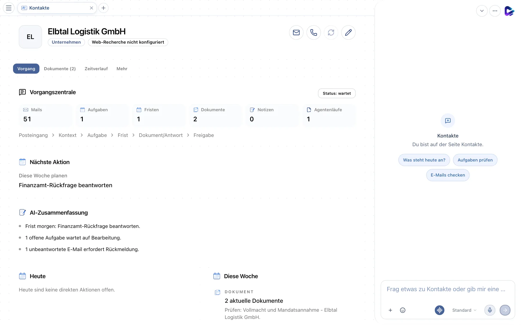Add a new tab with plus icon
This screenshot has height=325, width=521.
click(x=103, y=8)
